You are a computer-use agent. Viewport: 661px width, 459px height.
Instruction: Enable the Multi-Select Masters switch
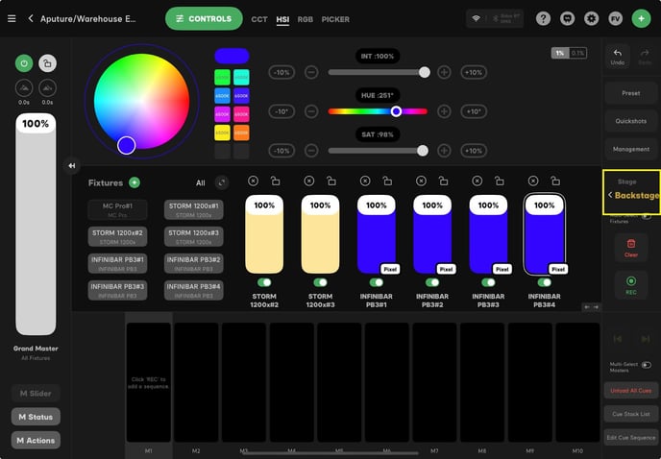coord(647,365)
